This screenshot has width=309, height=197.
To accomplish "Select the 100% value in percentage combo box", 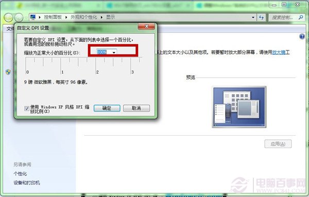I will (x=102, y=52).
